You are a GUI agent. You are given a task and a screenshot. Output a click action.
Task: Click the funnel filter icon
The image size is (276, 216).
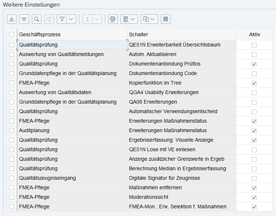click(62, 19)
